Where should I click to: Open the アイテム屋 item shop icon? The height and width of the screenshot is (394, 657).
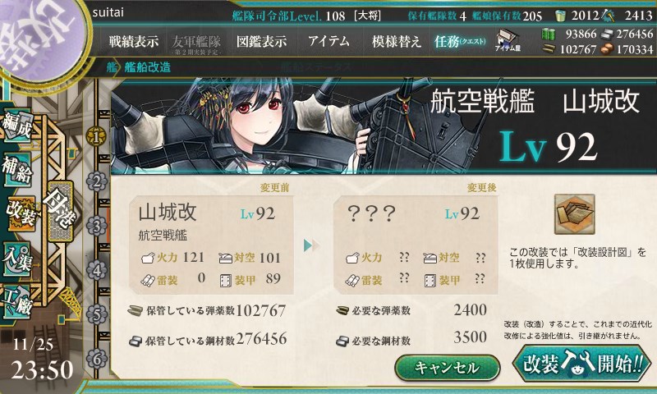tap(508, 40)
